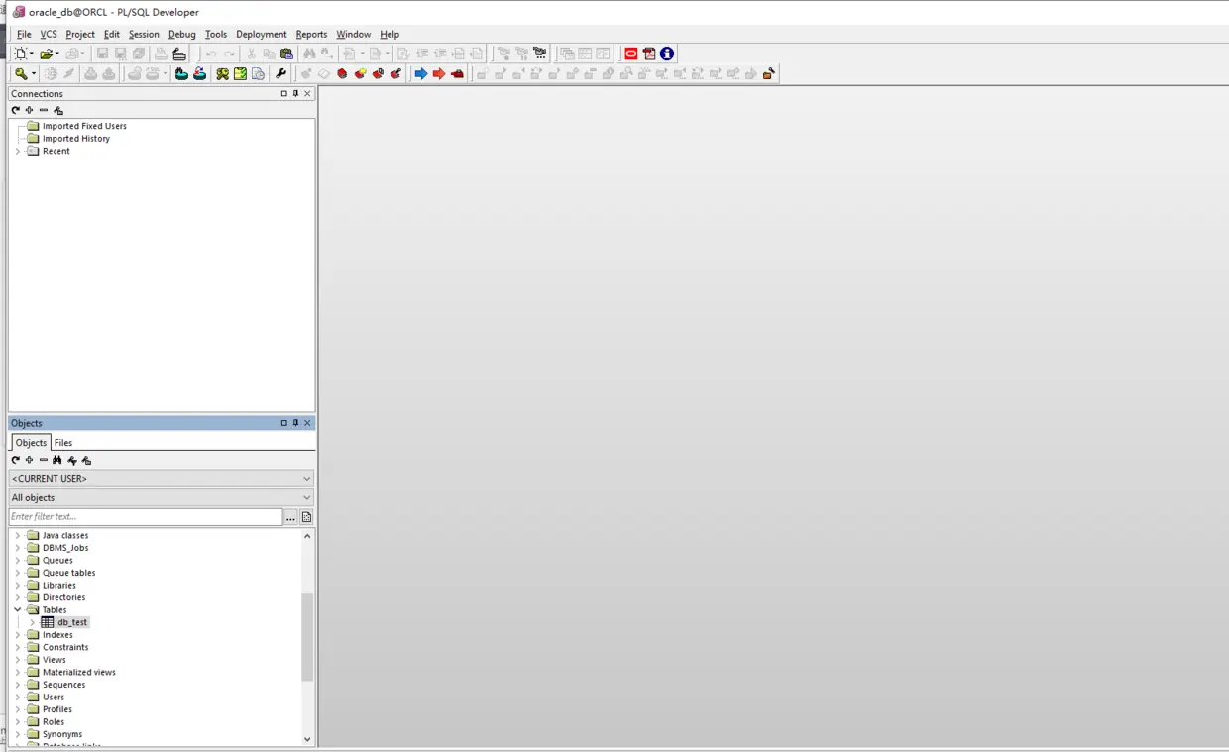This screenshot has width=1229, height=752.
Task: Click the New document toolbar icon
Action: 20,54
